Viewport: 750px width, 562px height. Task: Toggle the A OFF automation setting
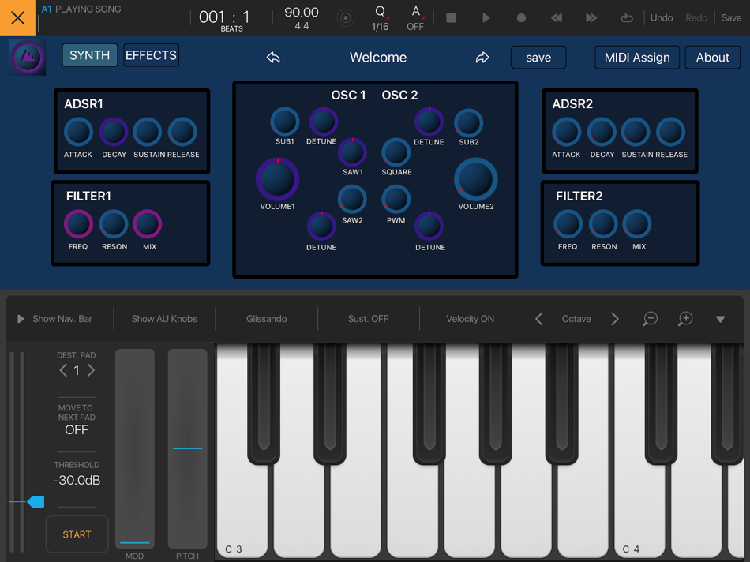tap(415, 18)
